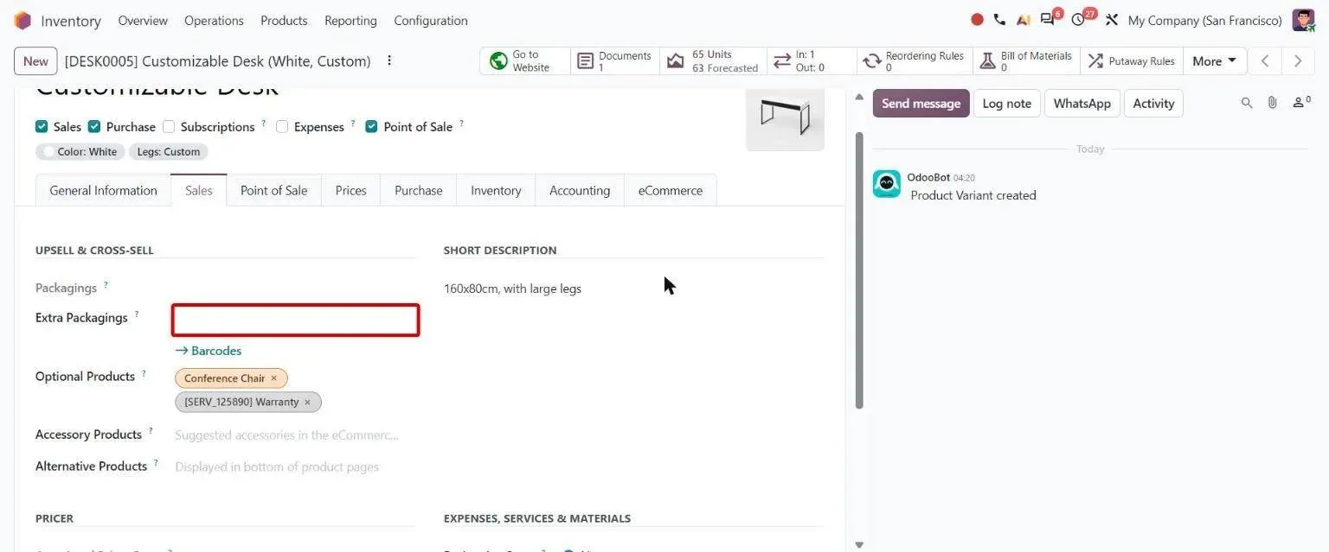Switch to the Purchase tab
Image resolution: width=1329 pixels, height=552 pixels.
pos(418,190)
